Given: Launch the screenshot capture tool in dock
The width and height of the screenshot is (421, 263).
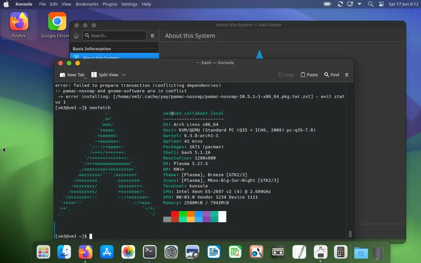Looking at the screenshot, I should [192, 252].
